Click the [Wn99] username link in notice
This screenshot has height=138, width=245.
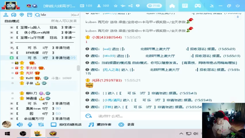pyautogui.click(x=109, y=56)
